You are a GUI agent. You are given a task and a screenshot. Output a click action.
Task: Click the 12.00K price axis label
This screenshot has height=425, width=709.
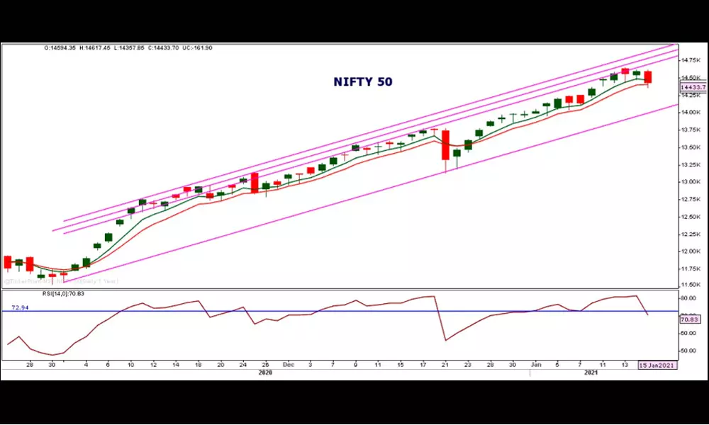(x=692, y=251)
